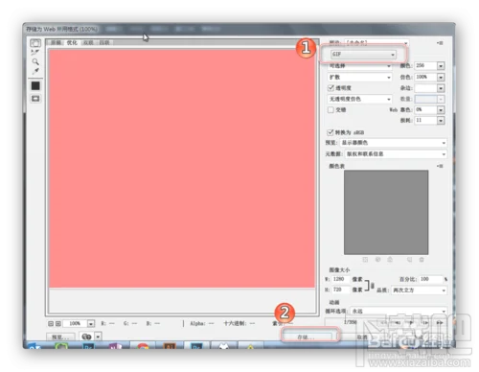This screenshot has height=372, width=479.
Task: Click the Illustrator icon in the taskbar
Action: [170, 346]
